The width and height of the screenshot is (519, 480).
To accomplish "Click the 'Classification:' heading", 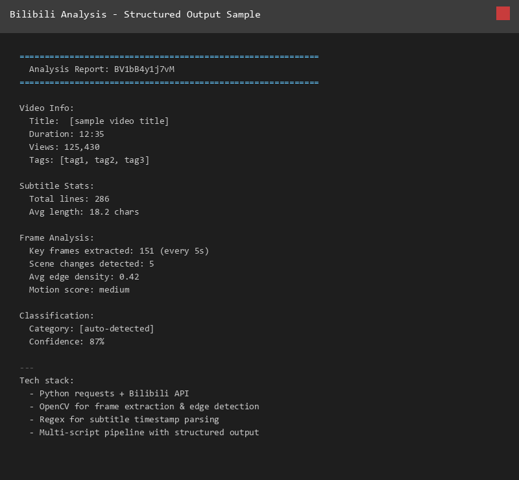I will pyautogui.click(x=56, y=316).
